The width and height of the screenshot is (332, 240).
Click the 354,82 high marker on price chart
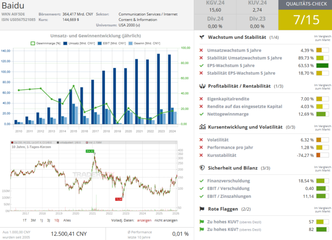(90, 151)
